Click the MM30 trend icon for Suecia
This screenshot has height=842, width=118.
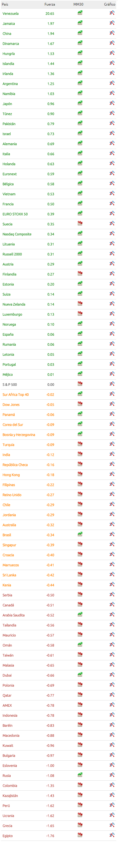tap(80, 223)
